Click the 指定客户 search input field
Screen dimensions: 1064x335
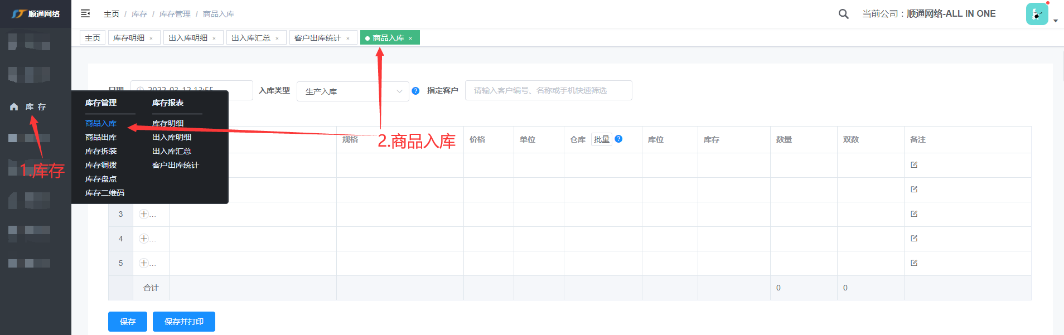tap(548, 90)
